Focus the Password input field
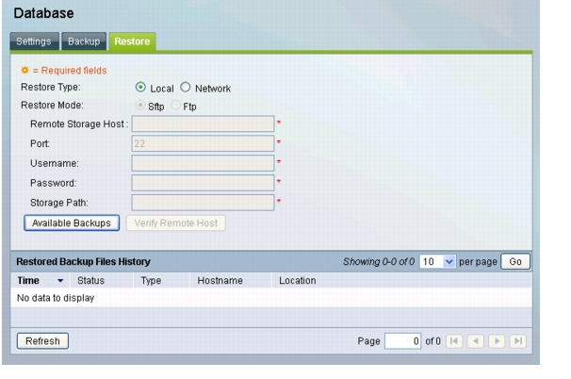571x379 pixels. coord(203,183)
